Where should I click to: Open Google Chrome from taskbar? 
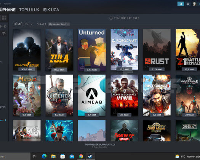click(81, 156)
